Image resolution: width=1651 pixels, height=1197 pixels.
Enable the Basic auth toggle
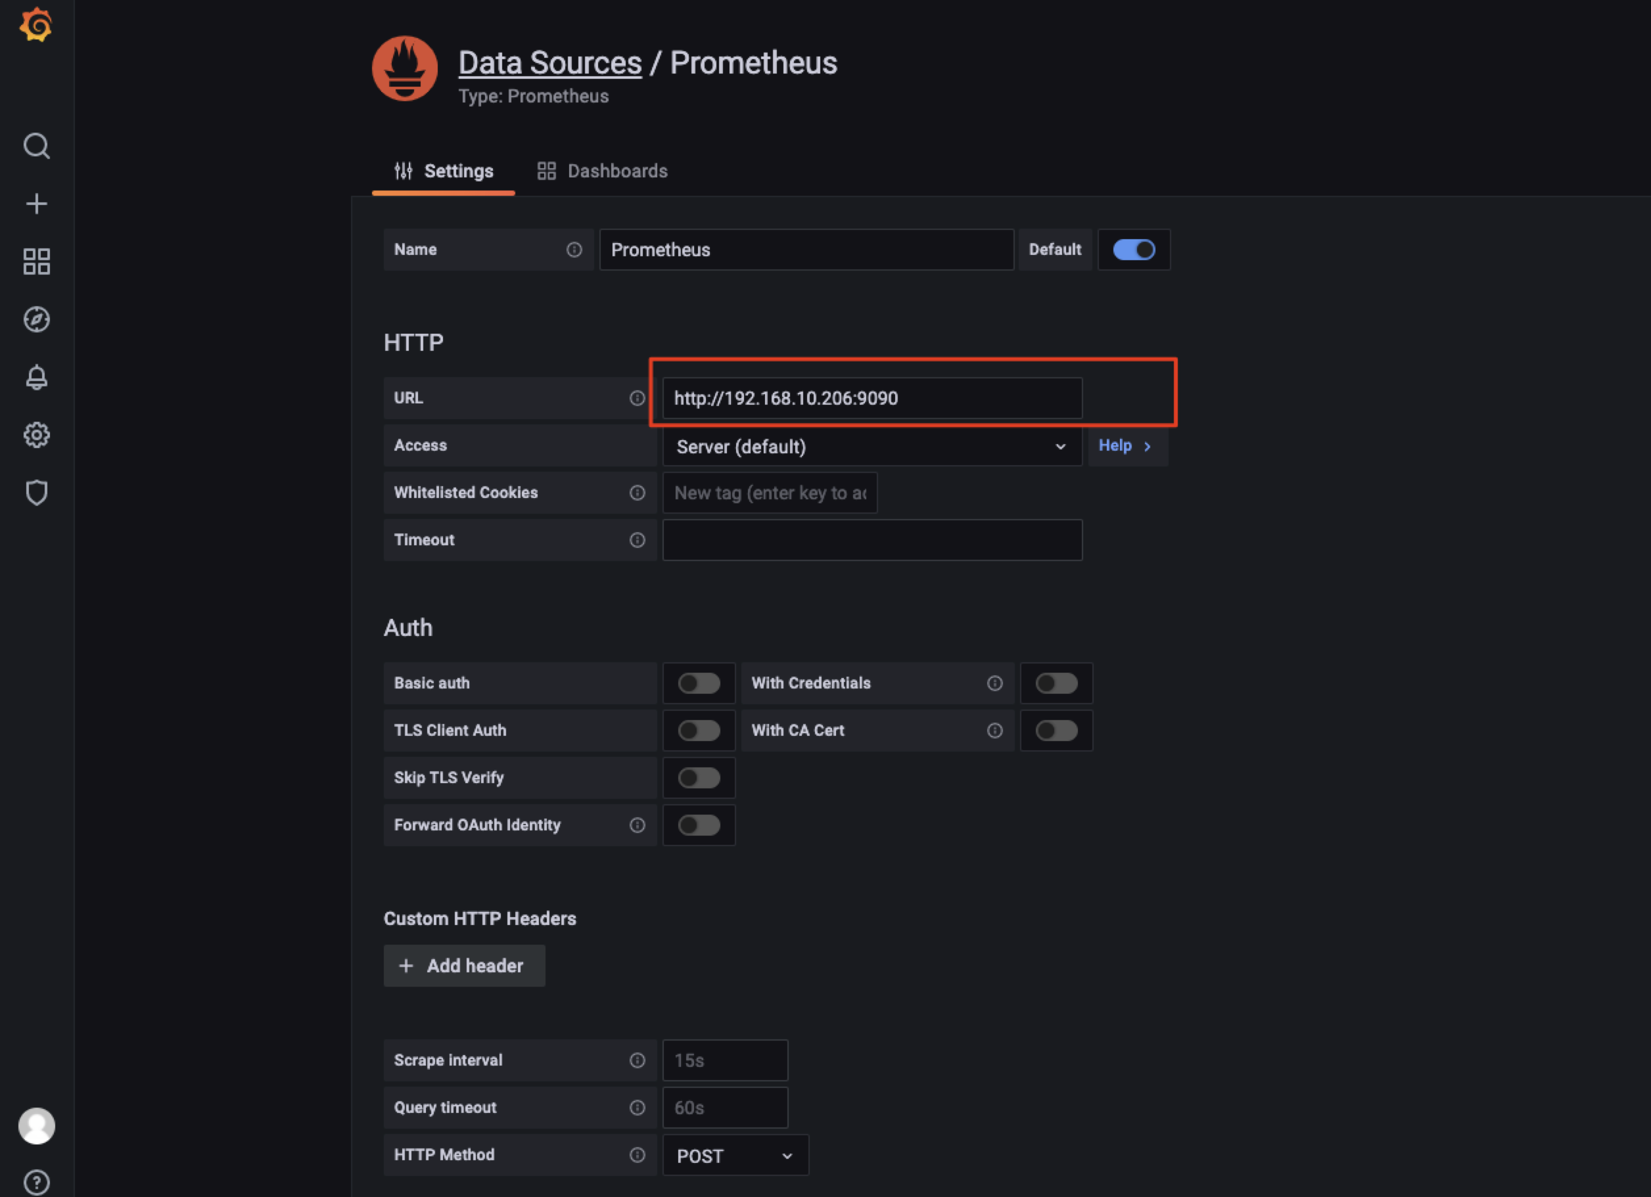tap(698, 683)
